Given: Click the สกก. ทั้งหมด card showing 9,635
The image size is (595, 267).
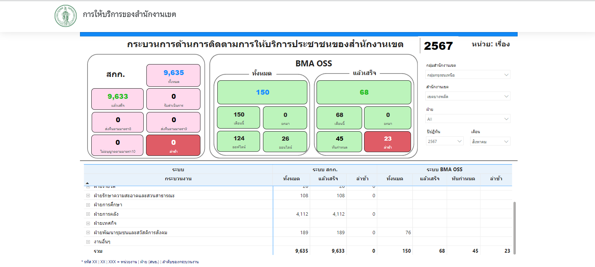Looking at the screenshot, I should pos(173,75).
